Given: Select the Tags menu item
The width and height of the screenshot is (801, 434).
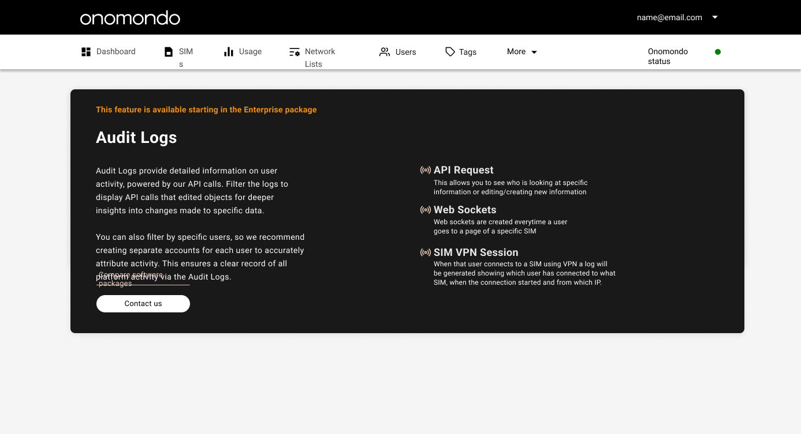Looking at the screenshot, I should click(x=461, y=52).
